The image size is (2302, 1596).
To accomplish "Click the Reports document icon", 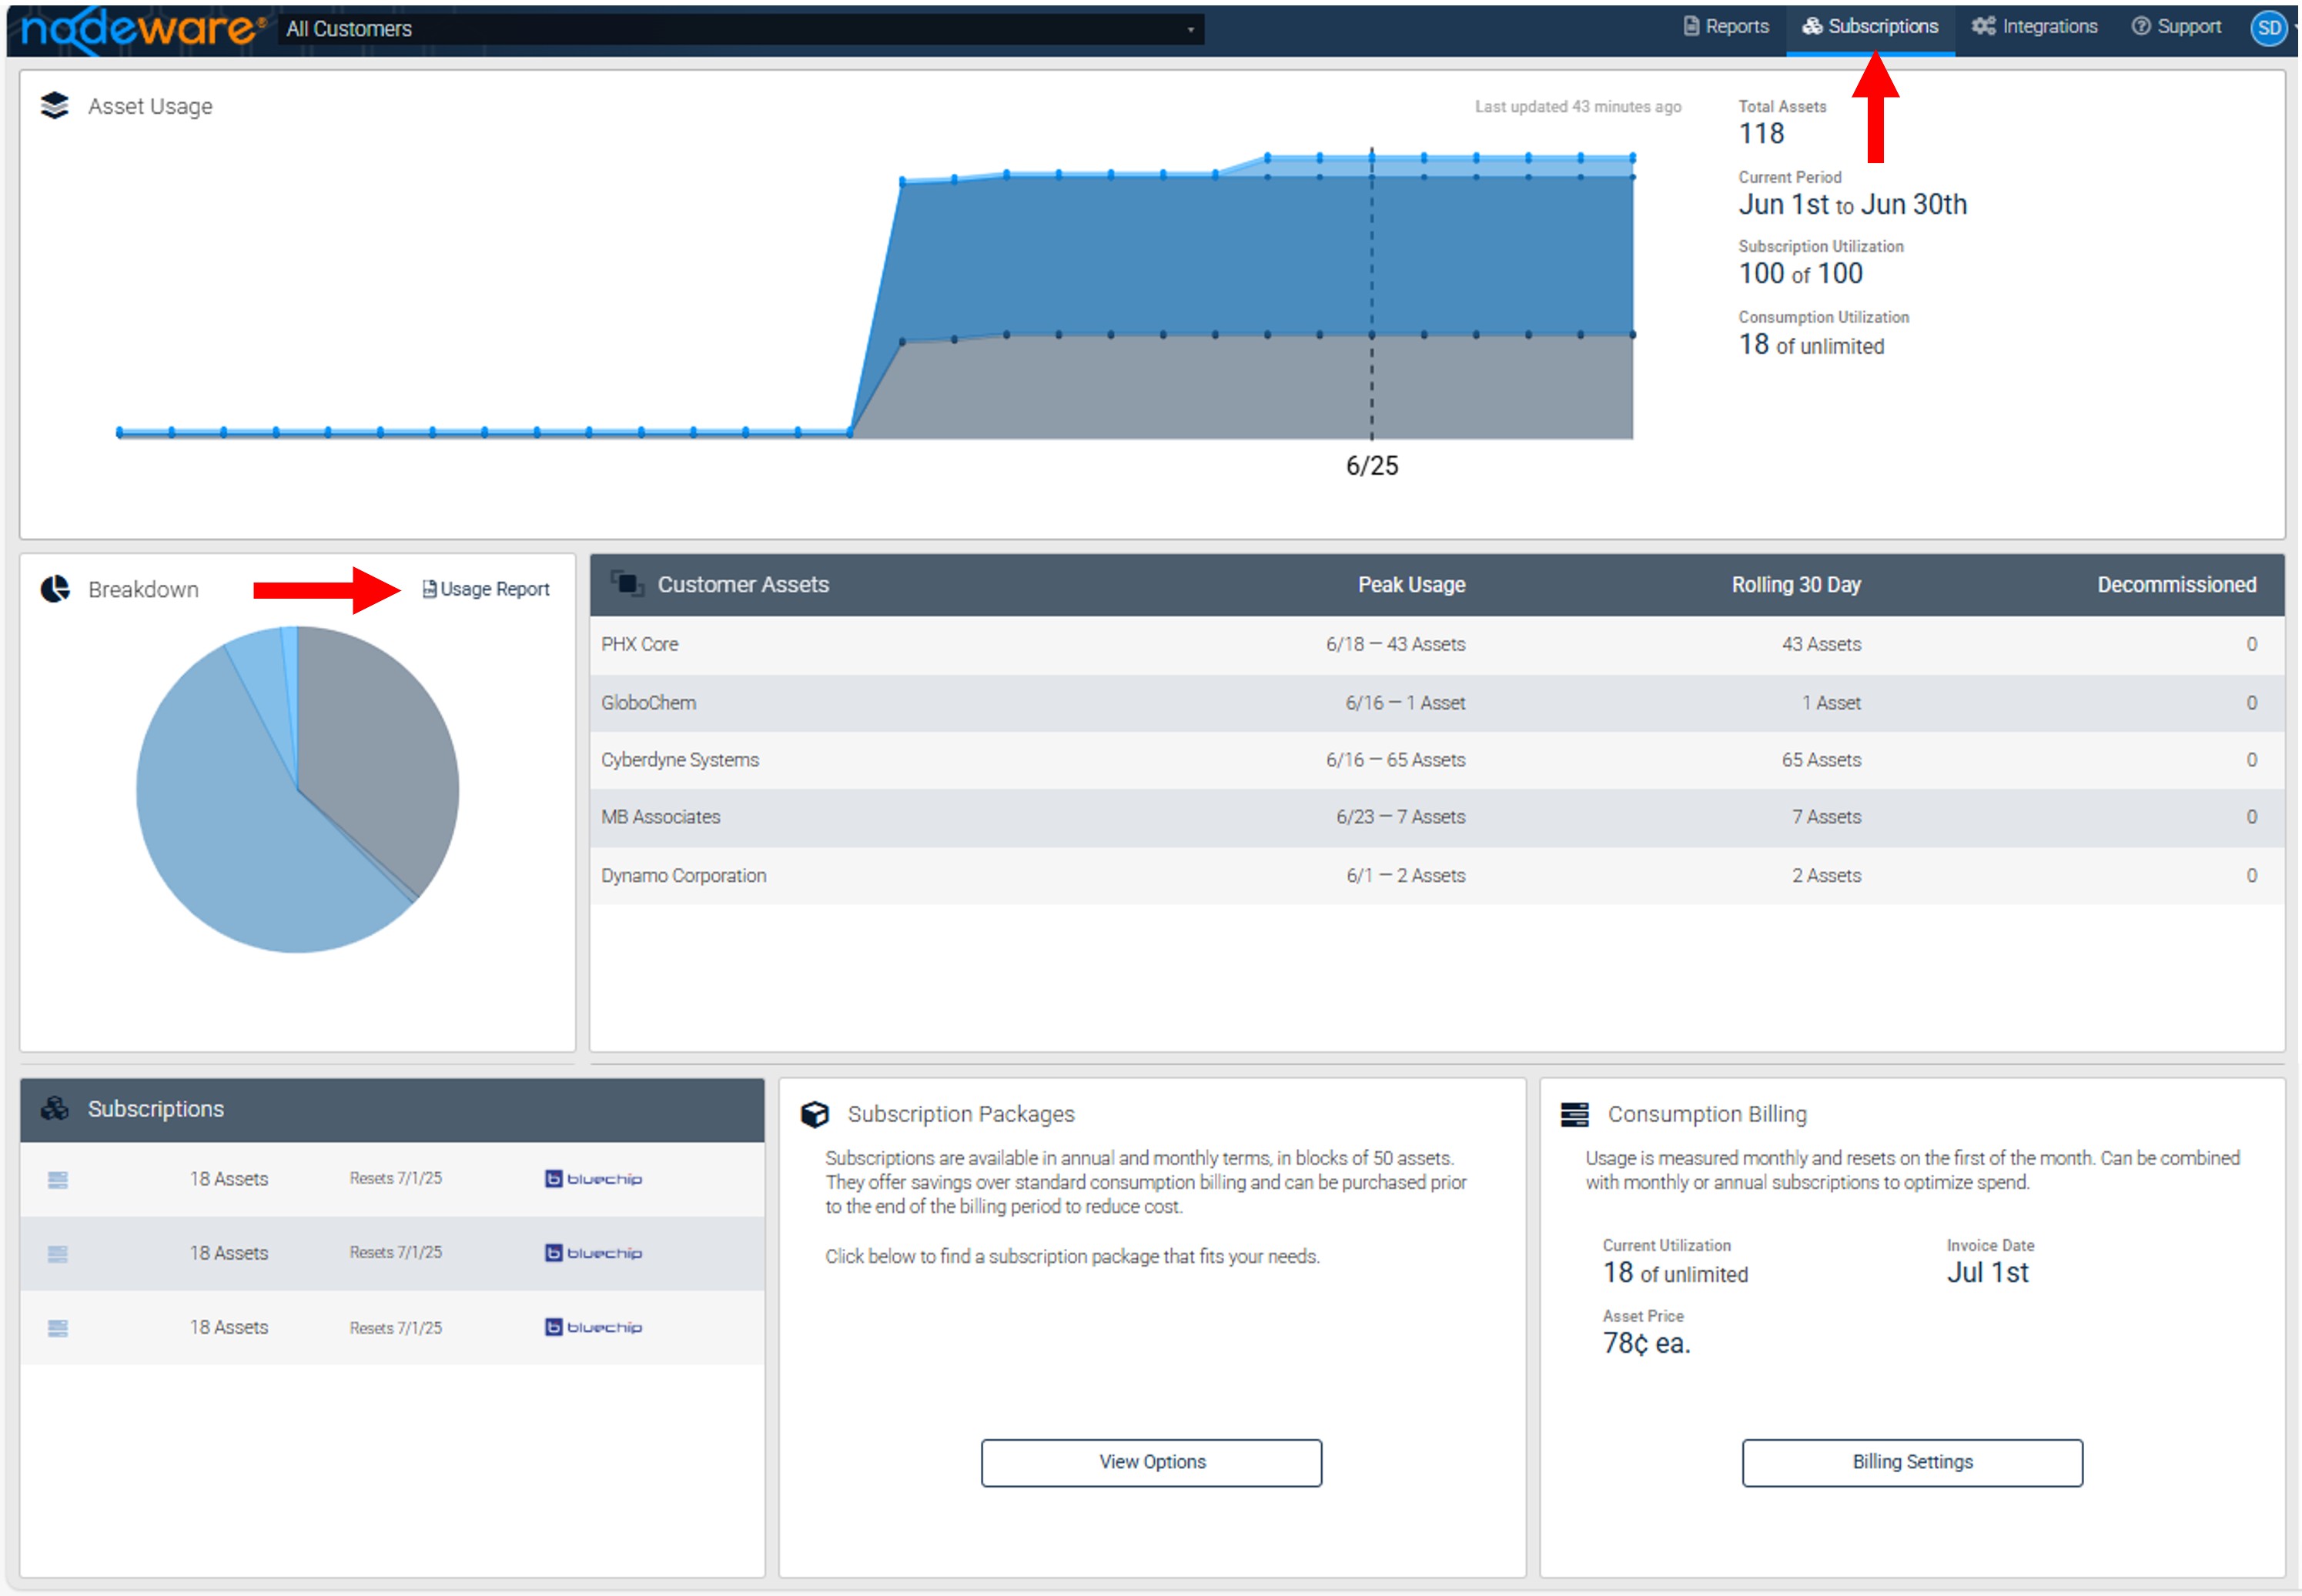I will (1691, 26).
